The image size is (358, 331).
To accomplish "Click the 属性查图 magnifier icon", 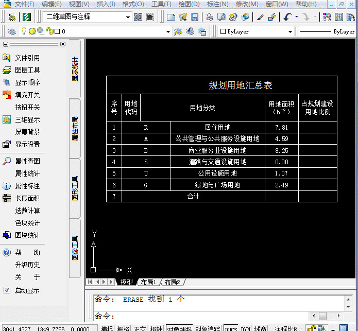I will [7, 161].
